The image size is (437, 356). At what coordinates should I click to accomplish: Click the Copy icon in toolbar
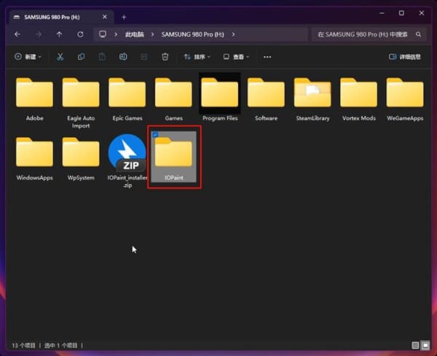click(81, 57)
